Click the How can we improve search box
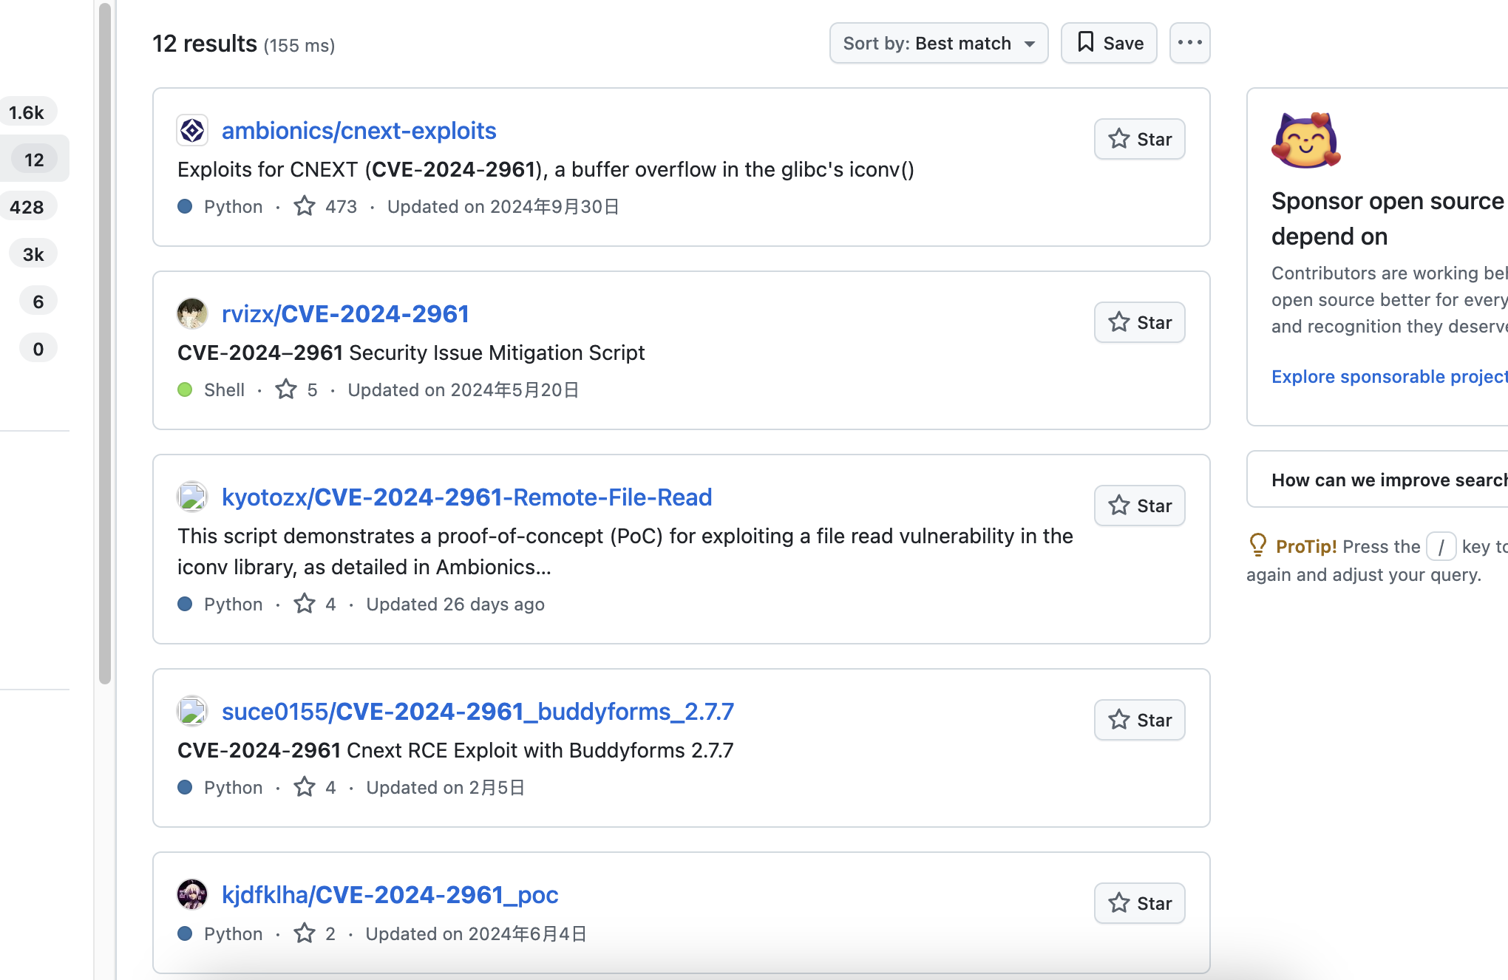This screenshot has height=980, width=1508. [x=1378, y=480]
